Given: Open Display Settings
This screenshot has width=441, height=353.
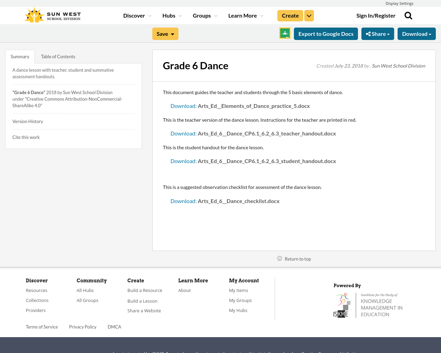Looking at the screenshot, I should (399, 3).
